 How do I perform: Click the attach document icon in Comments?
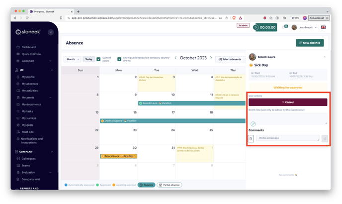pos(251,139)
